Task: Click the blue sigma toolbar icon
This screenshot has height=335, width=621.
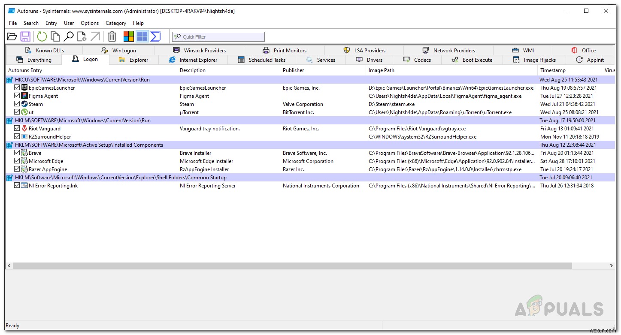Action: pos(155,36)
